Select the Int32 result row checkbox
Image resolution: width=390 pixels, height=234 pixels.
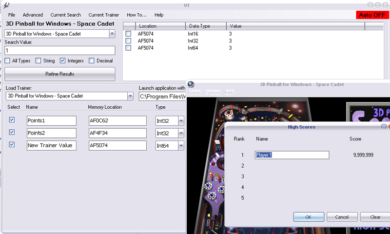tap(128, 40)
